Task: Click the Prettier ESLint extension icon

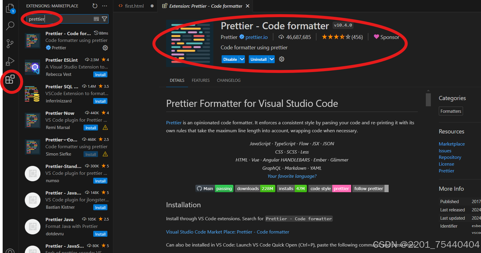Action: coord(32,67)
